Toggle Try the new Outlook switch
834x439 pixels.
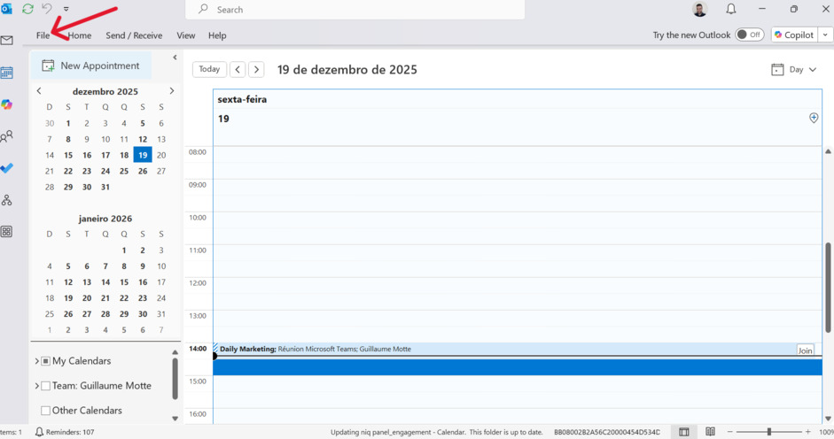click(750, 35)
